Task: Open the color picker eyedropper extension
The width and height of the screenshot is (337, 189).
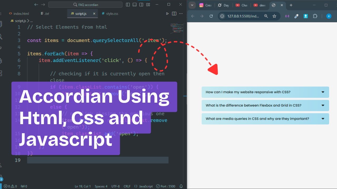Action: coord(296,16)
